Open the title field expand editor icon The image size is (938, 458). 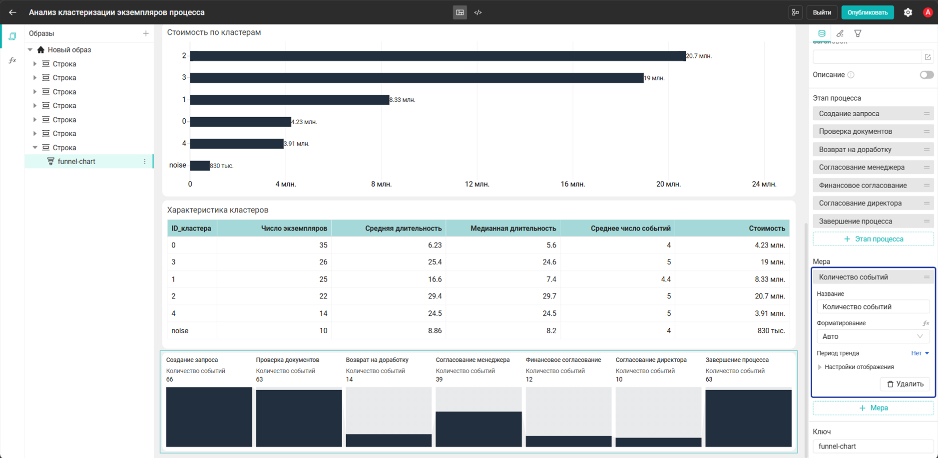pyautogui.click(x=928, y=57)
